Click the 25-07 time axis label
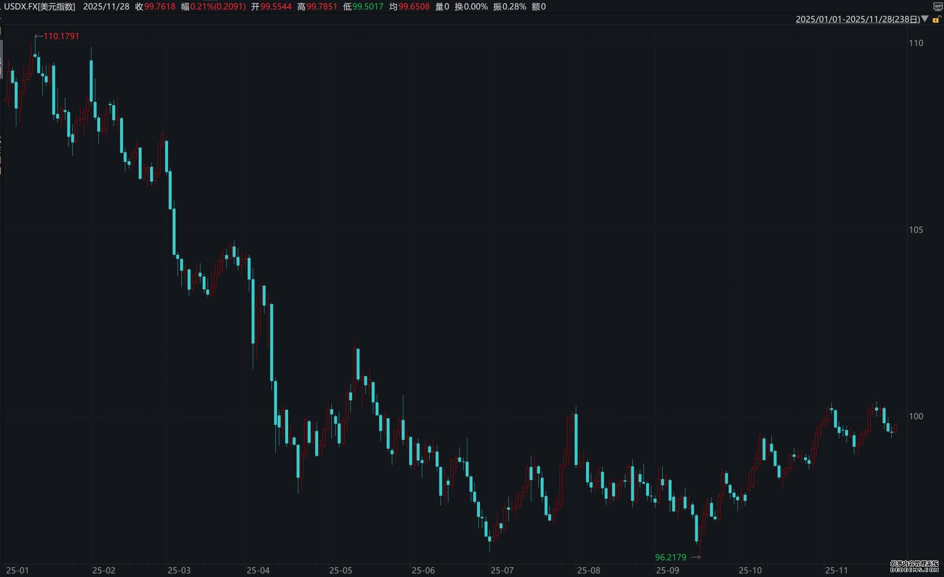Viewport: 944px width, 577px height. 502,571
